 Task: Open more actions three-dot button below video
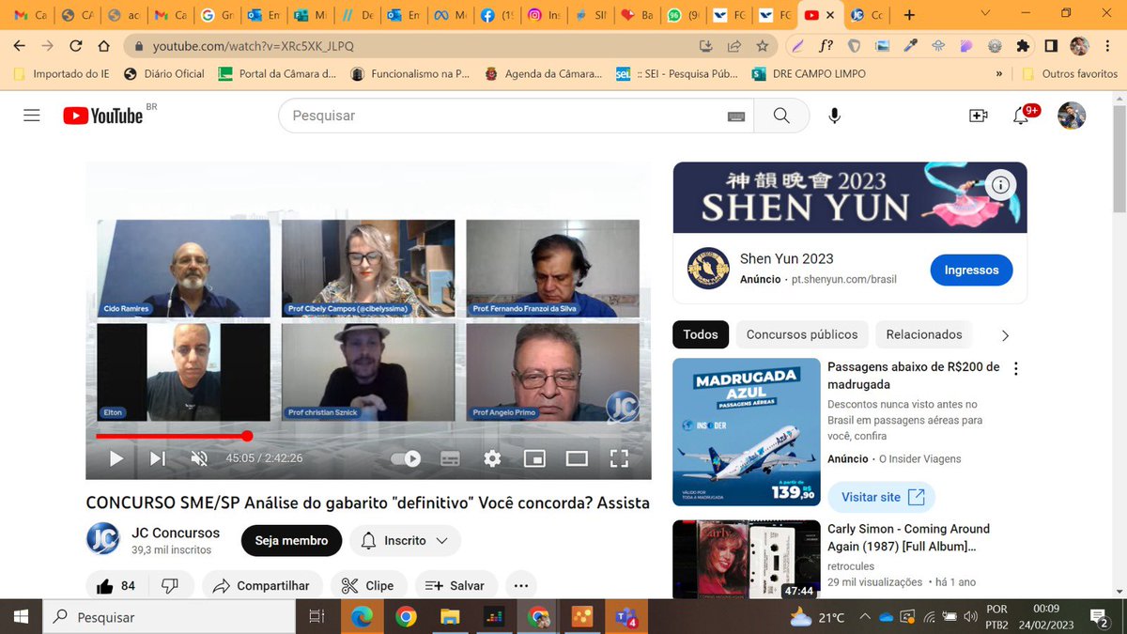point(521,585)
